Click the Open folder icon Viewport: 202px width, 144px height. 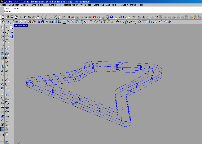pyautogui.click(x=7, y=17)
